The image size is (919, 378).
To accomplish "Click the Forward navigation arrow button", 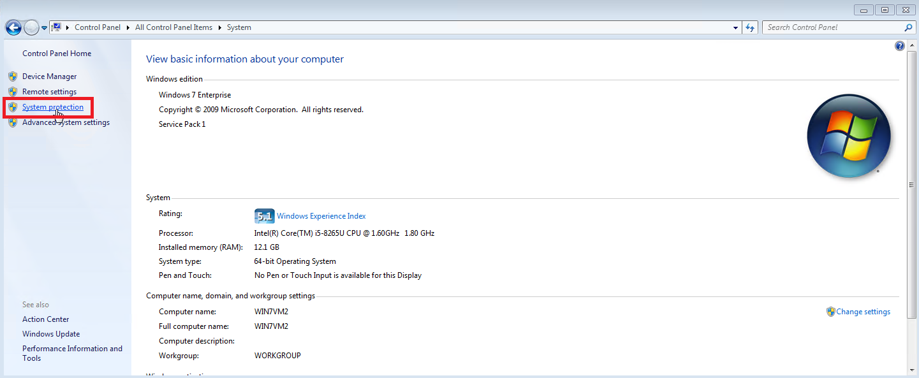I will point(31,27).
